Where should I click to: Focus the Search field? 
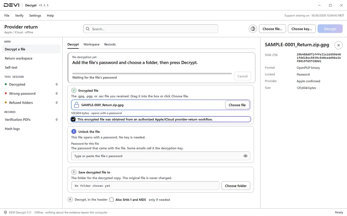(150, 29)
